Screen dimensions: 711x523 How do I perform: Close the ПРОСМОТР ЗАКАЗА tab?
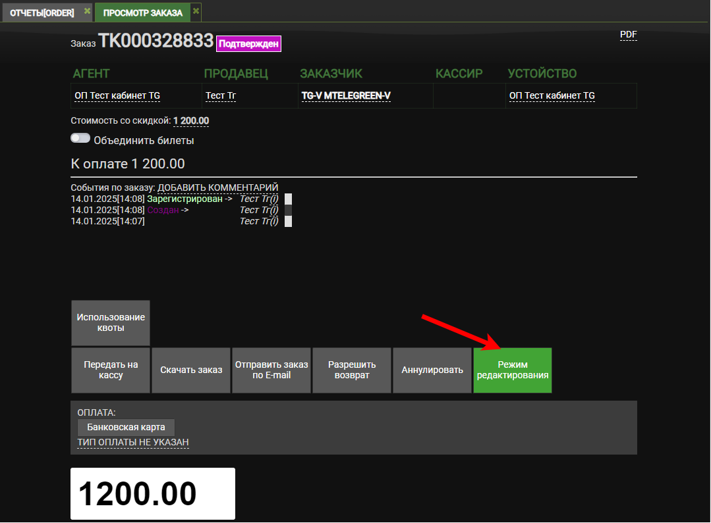pos(196,11)
